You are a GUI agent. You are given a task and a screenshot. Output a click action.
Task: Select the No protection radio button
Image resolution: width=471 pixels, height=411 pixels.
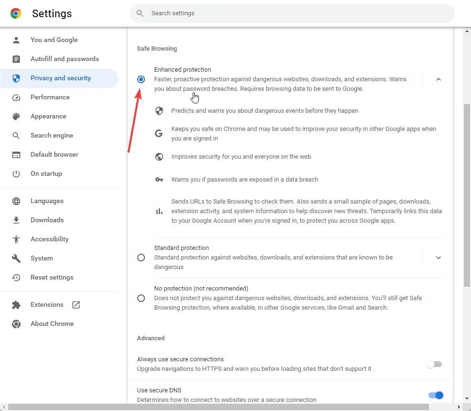[141, 298]
